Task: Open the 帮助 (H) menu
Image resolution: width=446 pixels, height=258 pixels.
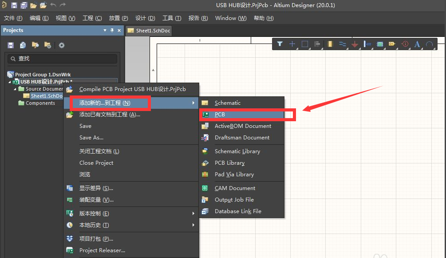Action: coord(264,18)
